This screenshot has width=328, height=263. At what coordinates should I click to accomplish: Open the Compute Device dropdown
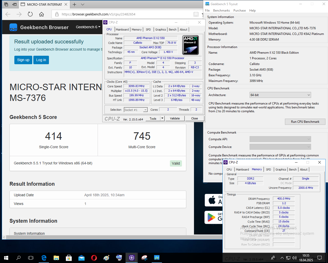(x=280, y=147)
